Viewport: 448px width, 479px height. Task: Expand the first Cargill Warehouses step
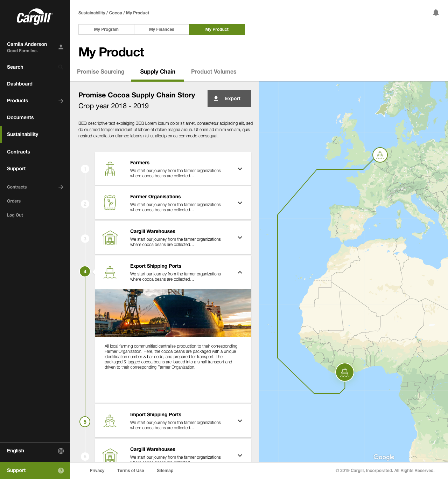(240, 238)
